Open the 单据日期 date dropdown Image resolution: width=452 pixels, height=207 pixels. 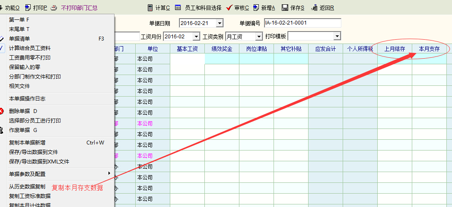(220, 23)
